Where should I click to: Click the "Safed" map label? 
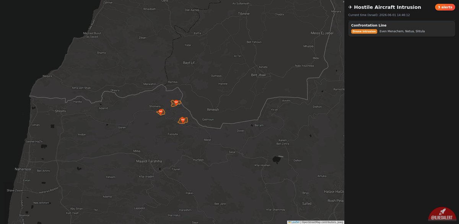(x=307, y=203)
